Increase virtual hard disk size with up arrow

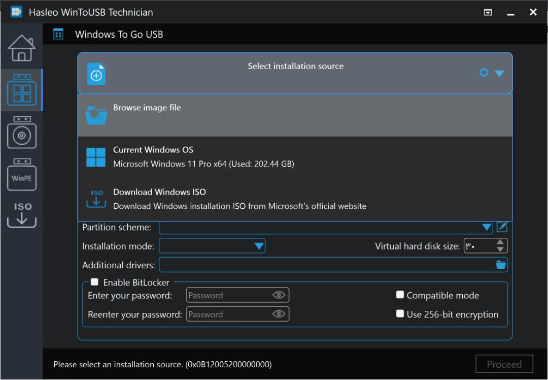pos(500,242)
